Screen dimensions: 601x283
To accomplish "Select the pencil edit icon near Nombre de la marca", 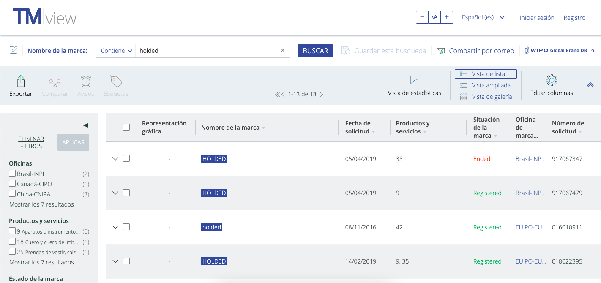I will point(14,49).
